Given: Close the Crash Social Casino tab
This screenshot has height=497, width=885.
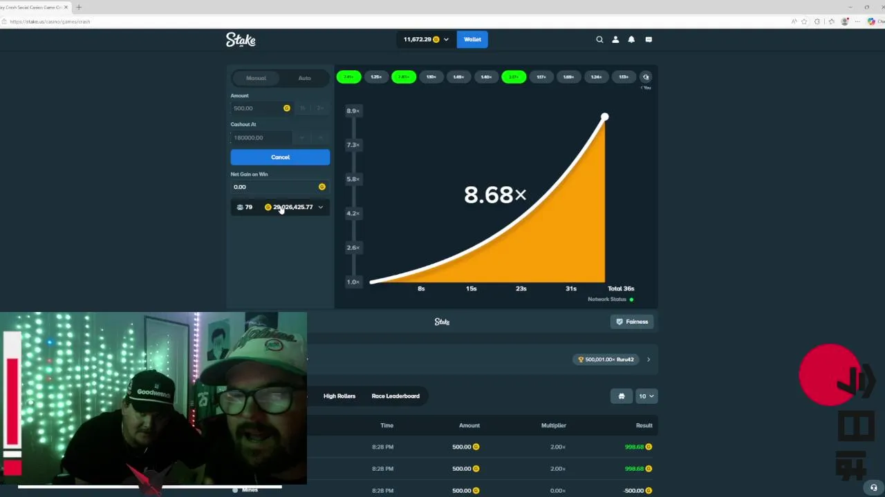Looking at the screenshot, I should (x=66, y=7).
